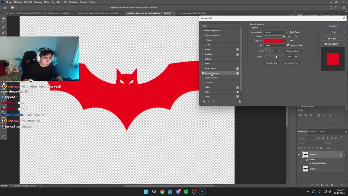The image size is (348, 196).
Task: Enable İç Işıma checkbox
Action: (x=203, y=59)
